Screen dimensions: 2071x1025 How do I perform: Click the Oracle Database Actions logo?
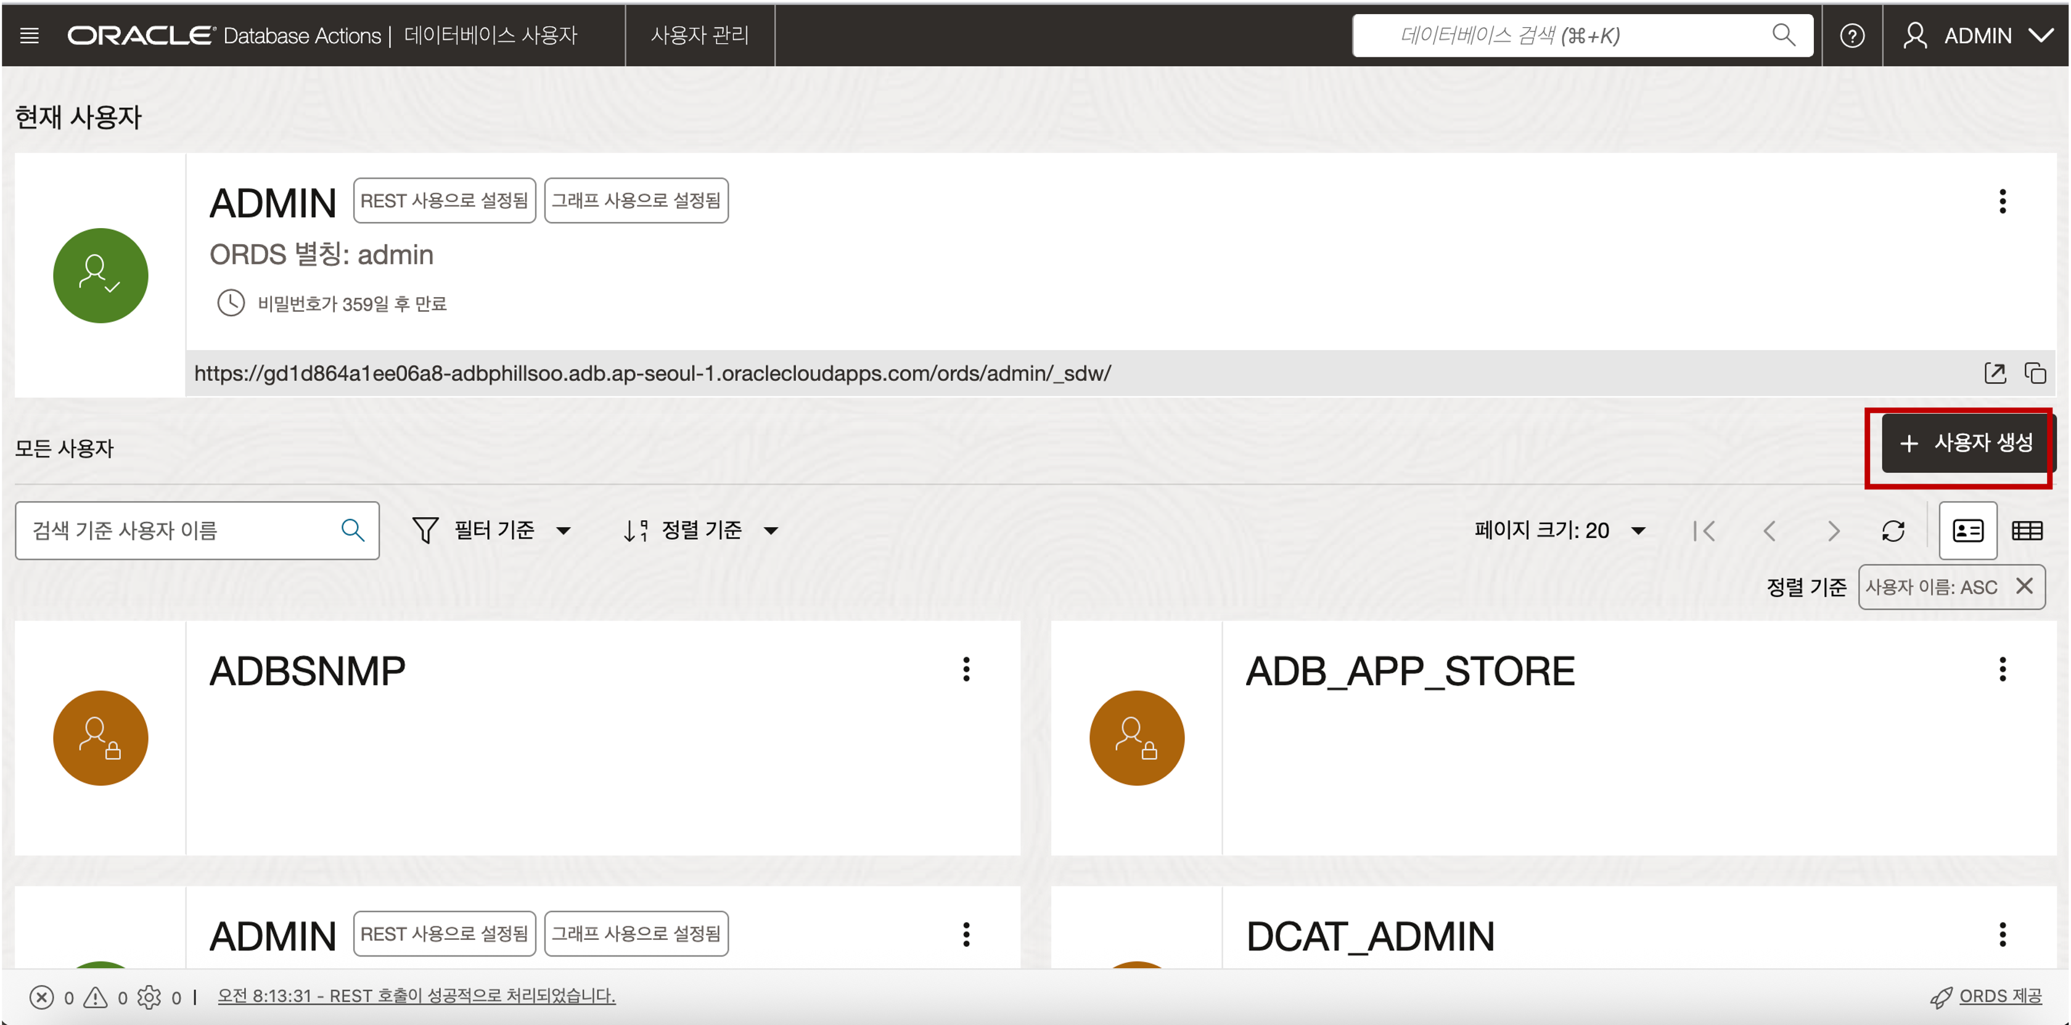pos(224,35)
